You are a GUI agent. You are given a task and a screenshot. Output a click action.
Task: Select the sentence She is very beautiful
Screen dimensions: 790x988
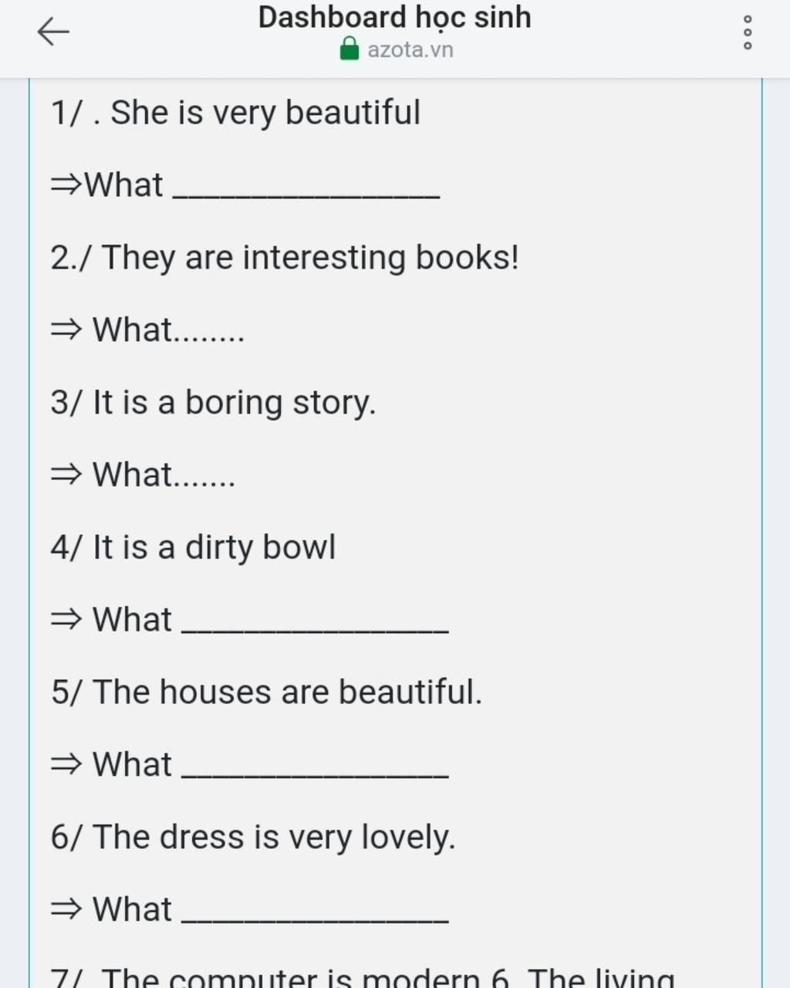265,113
